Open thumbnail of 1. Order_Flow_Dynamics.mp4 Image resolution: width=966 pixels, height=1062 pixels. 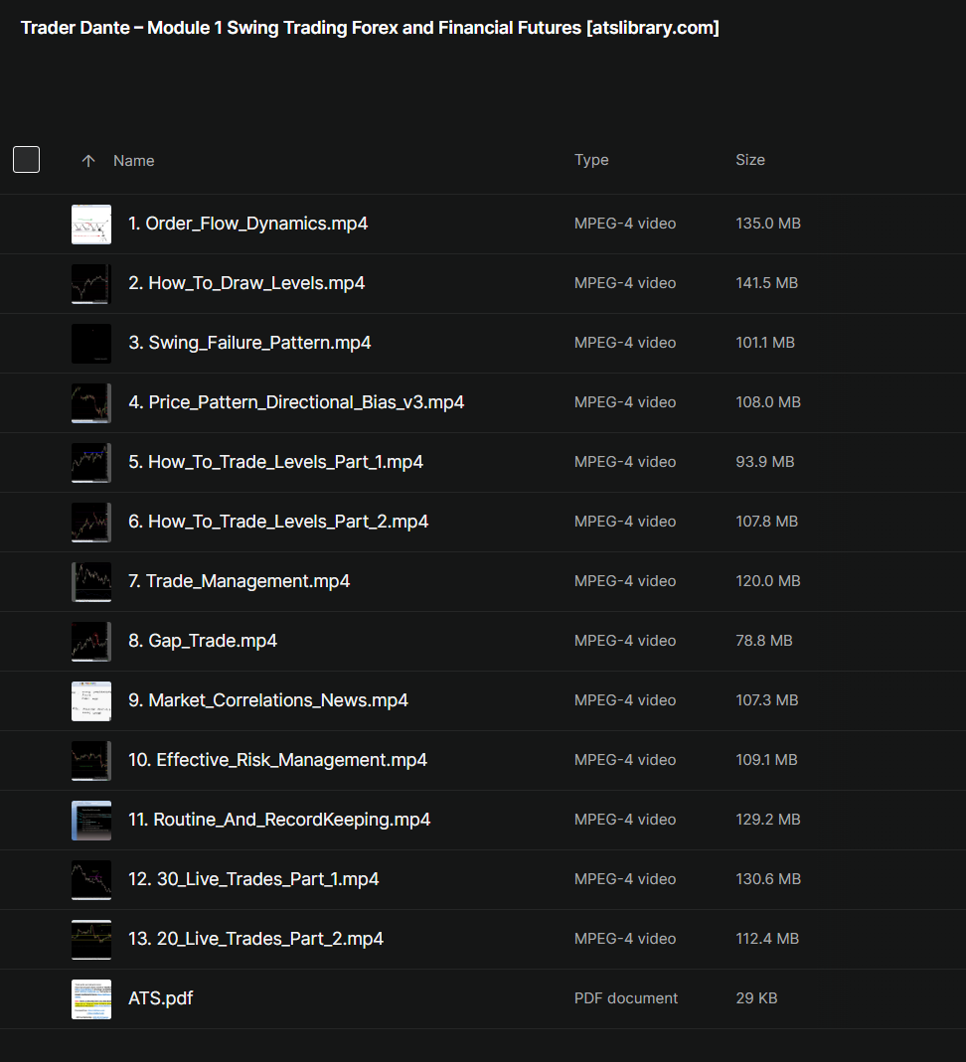pyautogui.click(x=91, y=225)
